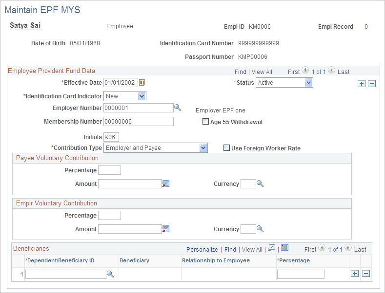
Task: Check Use Foreign Worker Rate
Action: click(226, 148)
